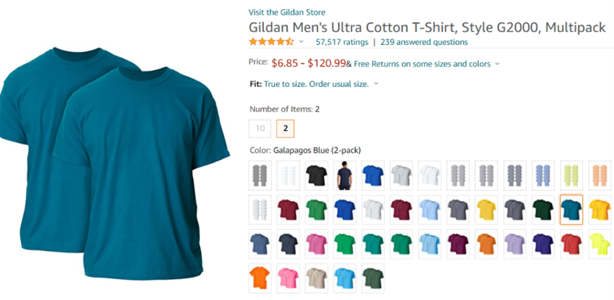Choose the purple 2-pack shirt swatch

543,244
